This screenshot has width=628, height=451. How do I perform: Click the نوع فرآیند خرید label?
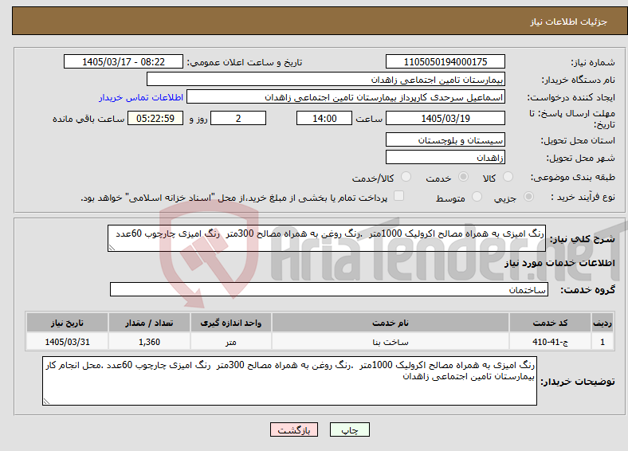click(x=583, y=197)
